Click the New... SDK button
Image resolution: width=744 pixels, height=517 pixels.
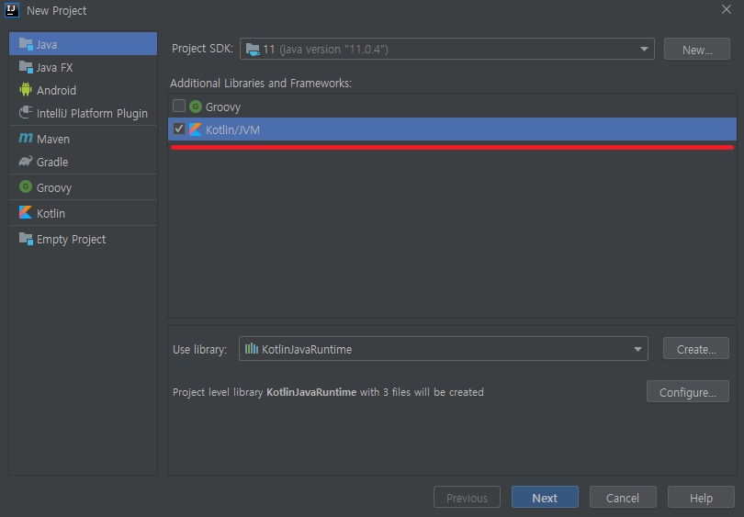[697, 50]
